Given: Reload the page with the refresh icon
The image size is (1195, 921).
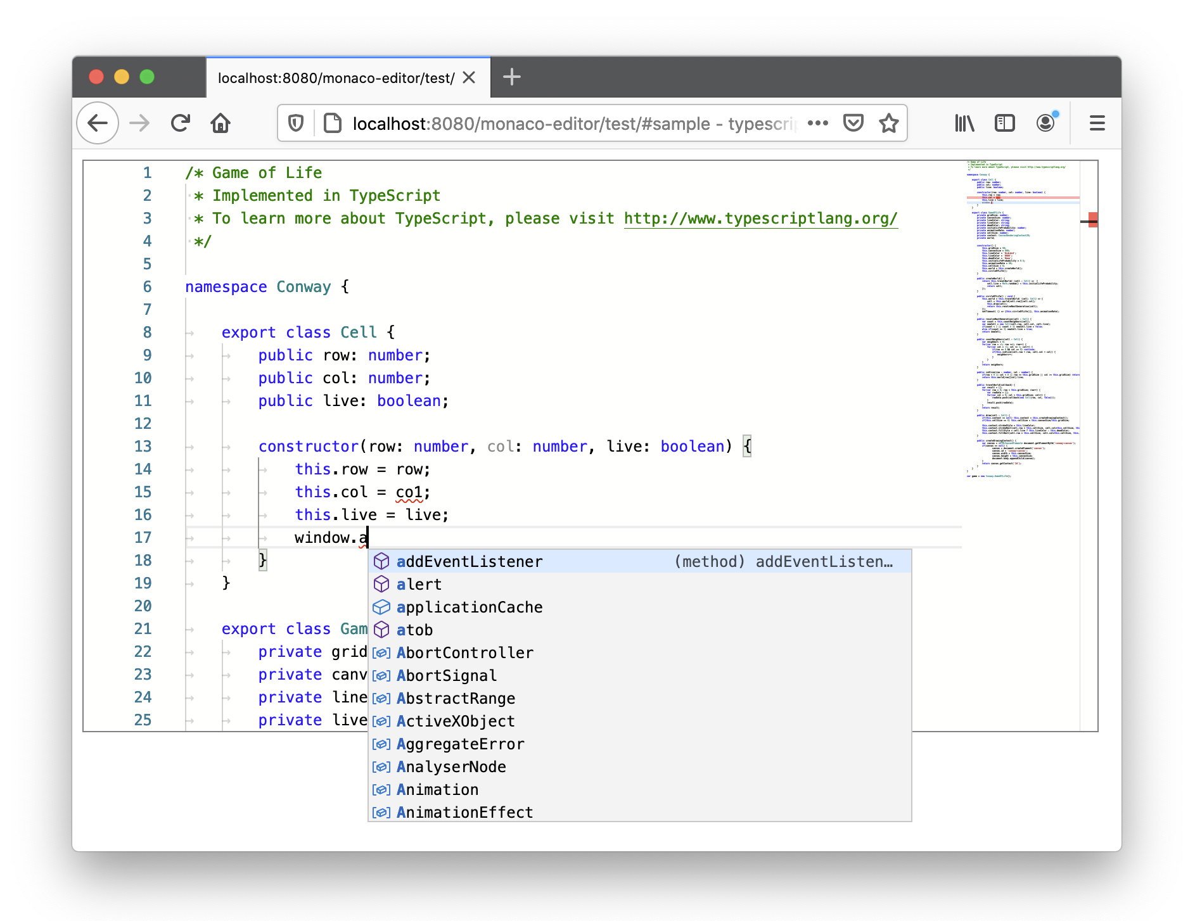Looking at the screenshot, I should tap(181, 123).
